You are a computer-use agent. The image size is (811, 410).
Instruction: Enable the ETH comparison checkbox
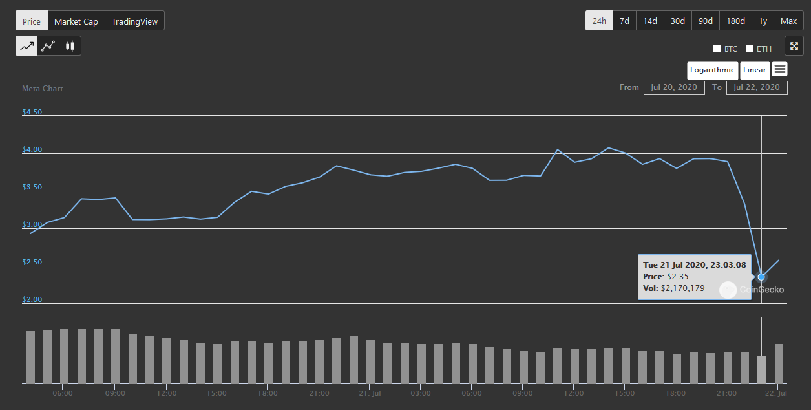[x=750, y=49]
